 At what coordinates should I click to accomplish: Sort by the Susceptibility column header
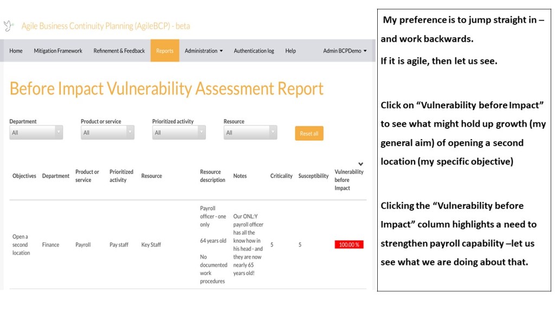[313, 176]
